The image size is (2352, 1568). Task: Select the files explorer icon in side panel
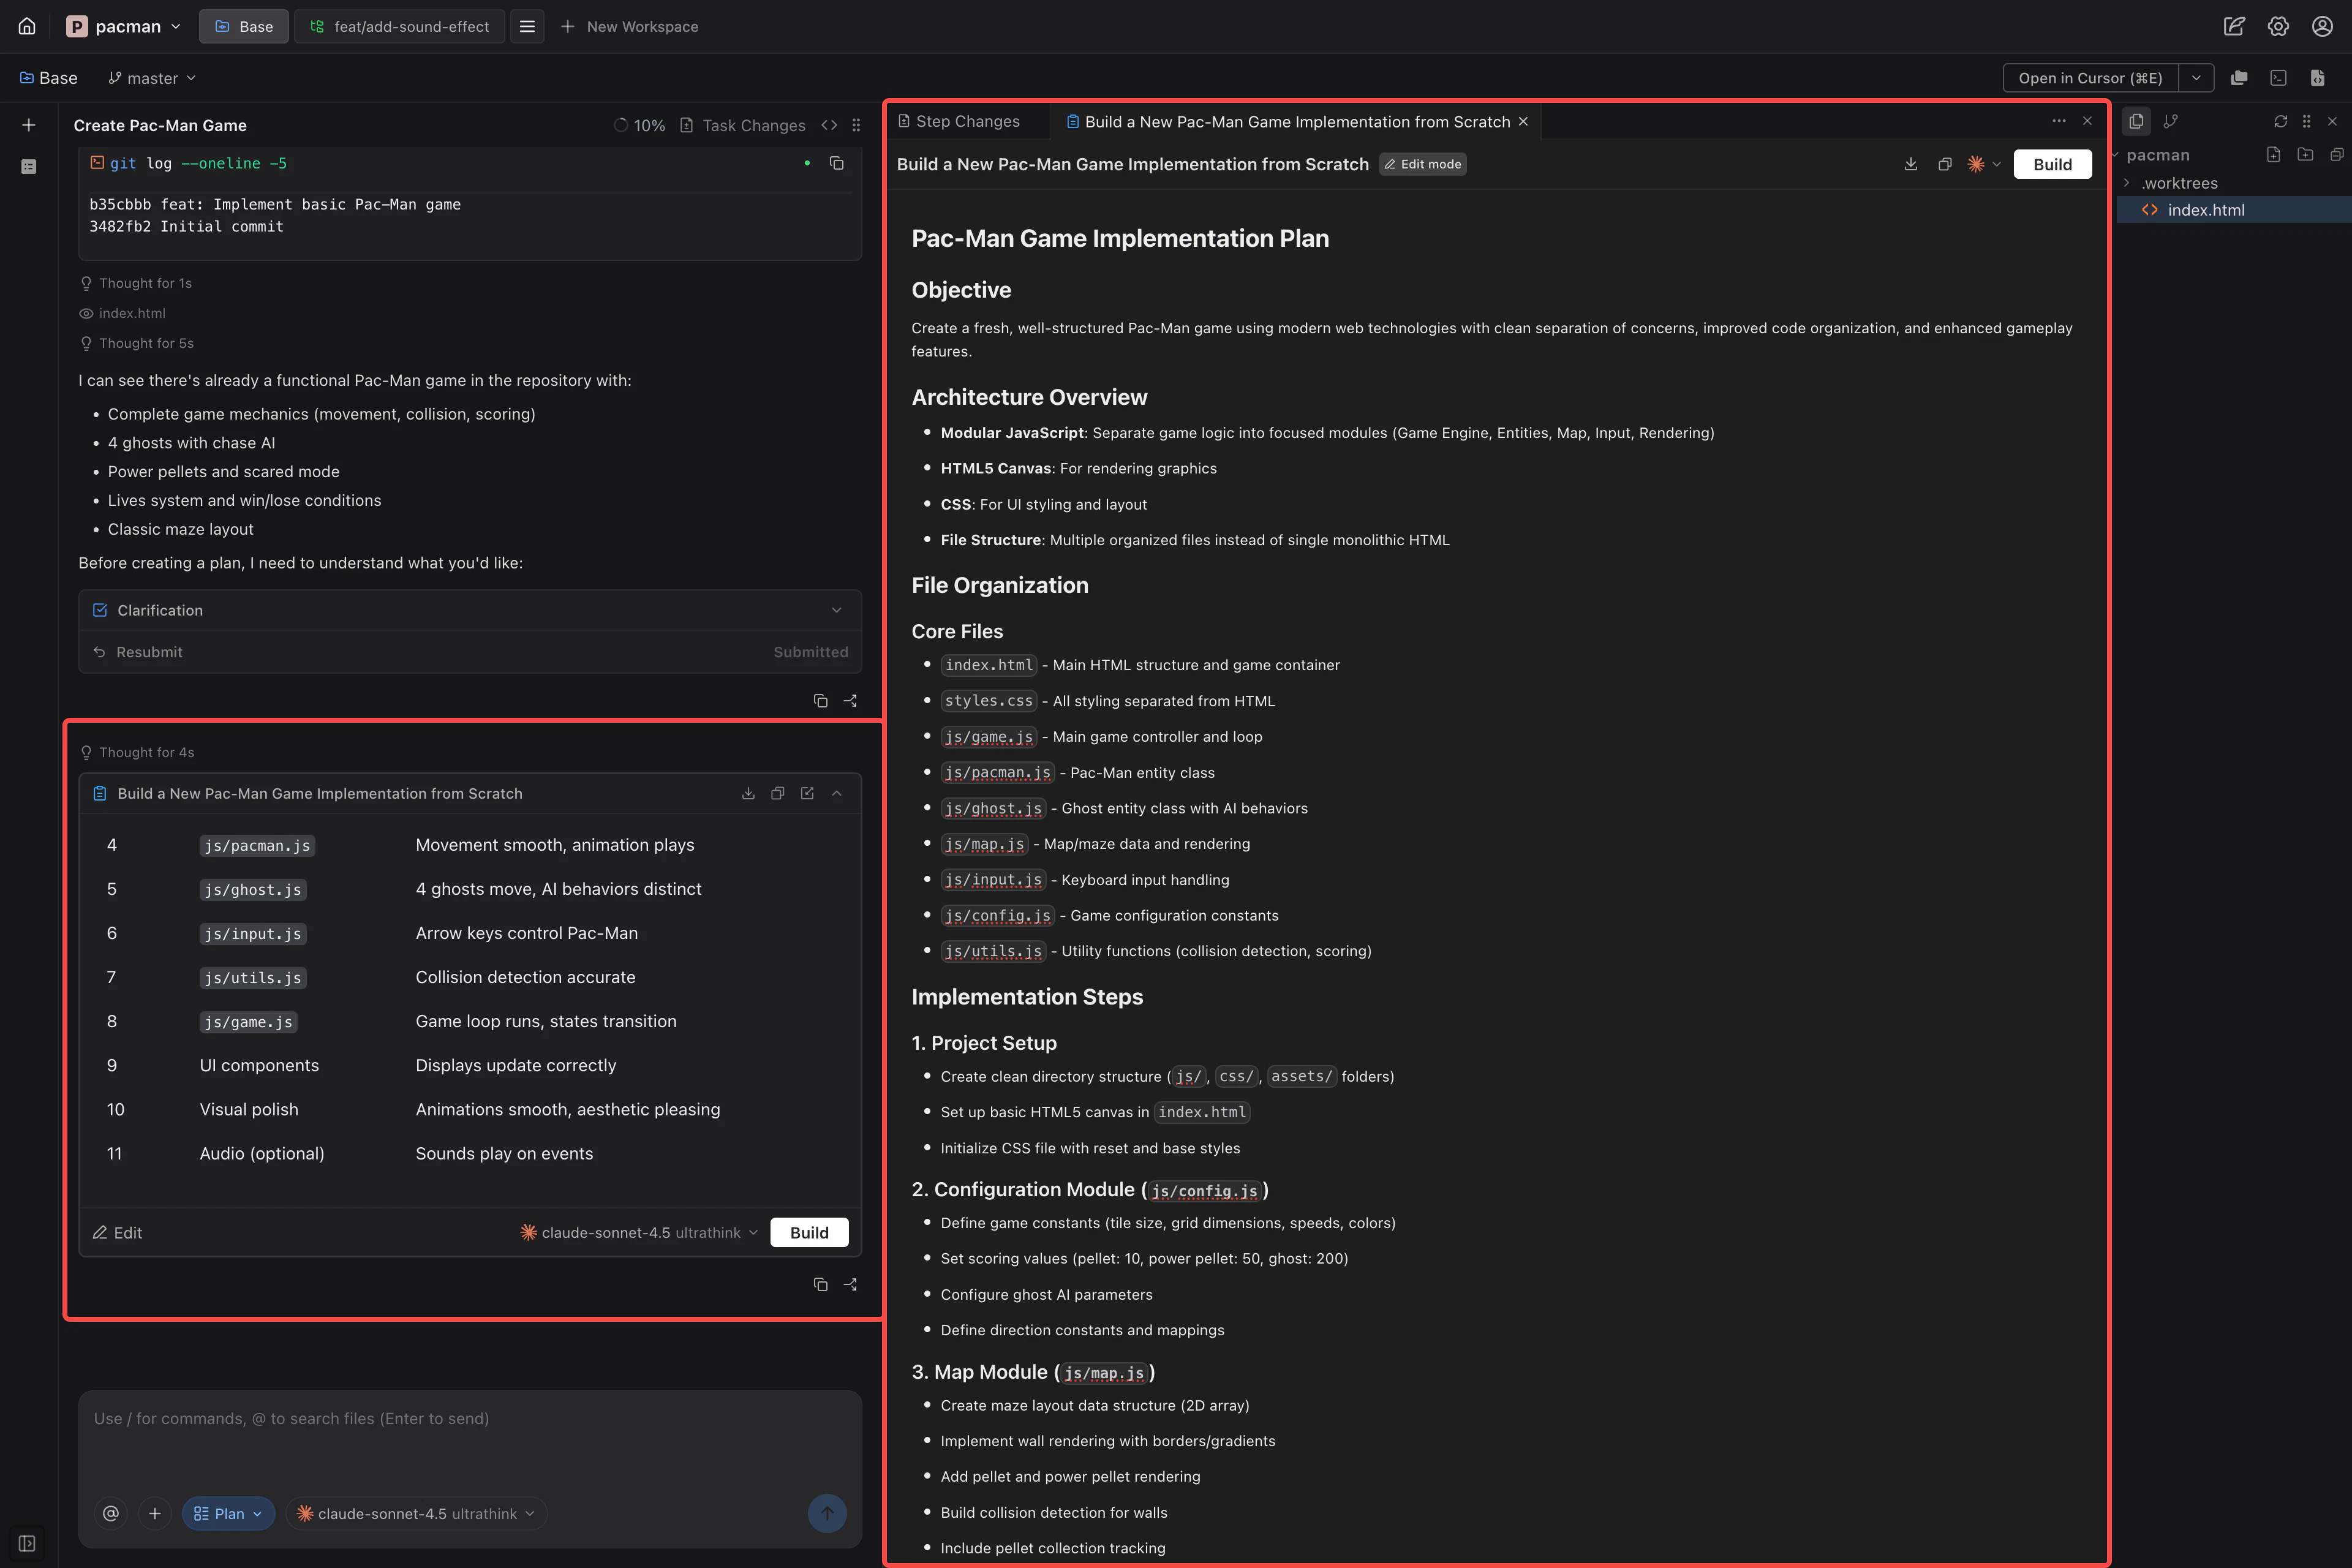pos(2136,121)
